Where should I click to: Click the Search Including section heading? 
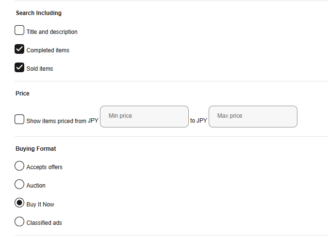click(x=39, y=13)
